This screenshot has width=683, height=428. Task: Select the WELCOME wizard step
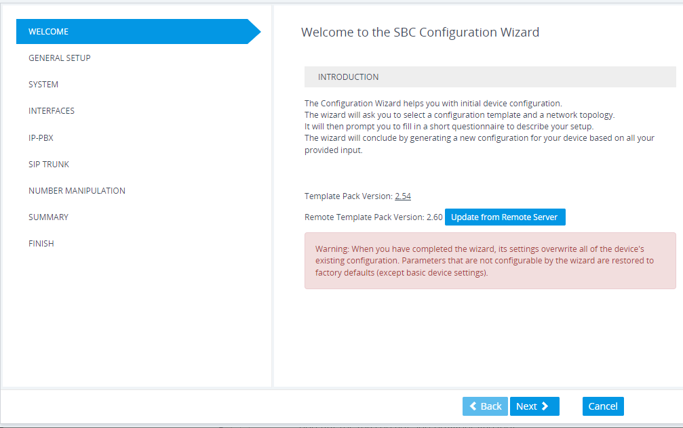[49, 31]
